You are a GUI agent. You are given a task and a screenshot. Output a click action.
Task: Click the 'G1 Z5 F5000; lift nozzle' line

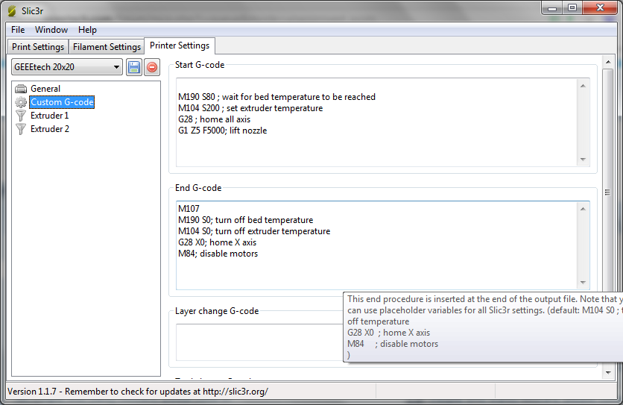tap(223, 131)
